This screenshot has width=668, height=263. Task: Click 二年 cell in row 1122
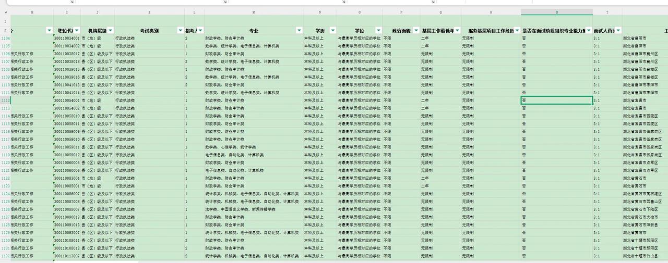click(x=440, y=178)
